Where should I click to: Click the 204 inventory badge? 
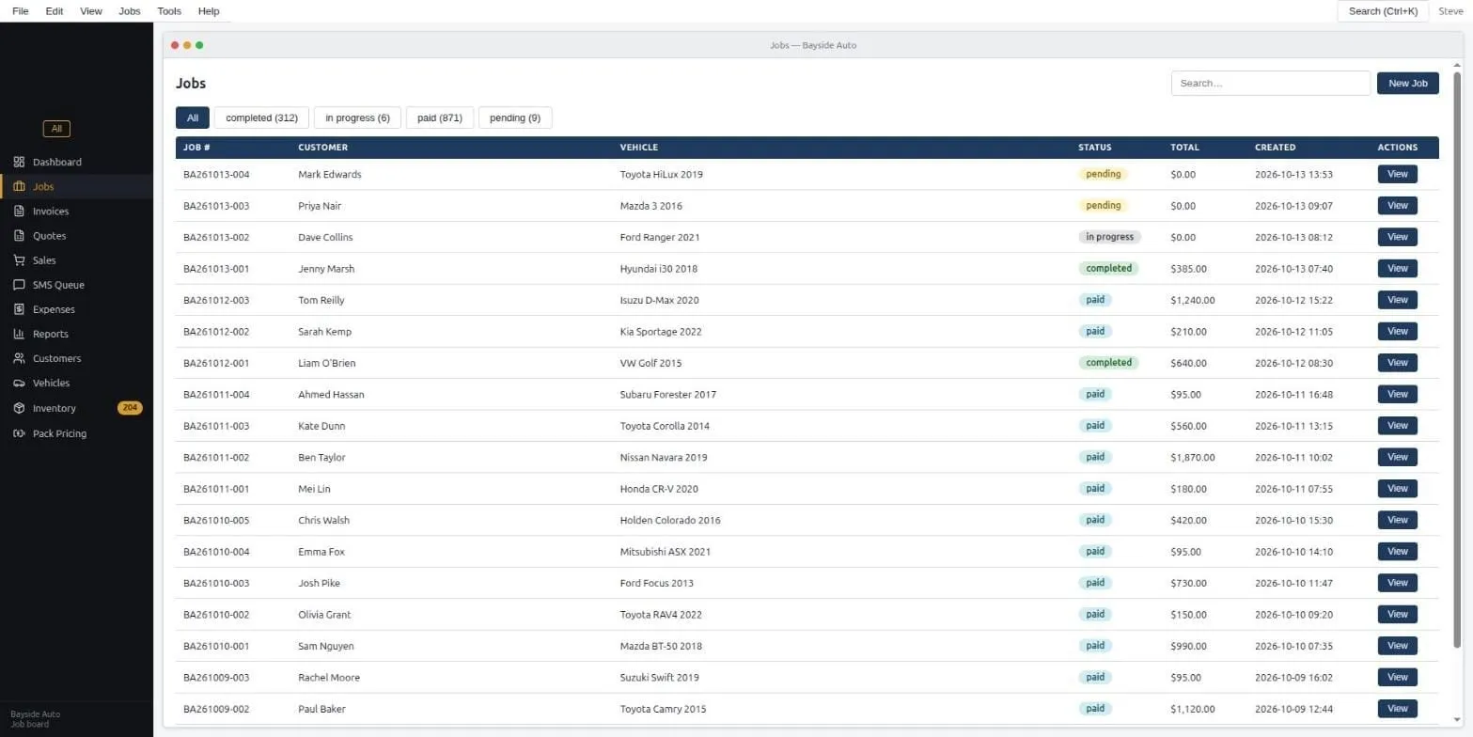coord(130,408)
